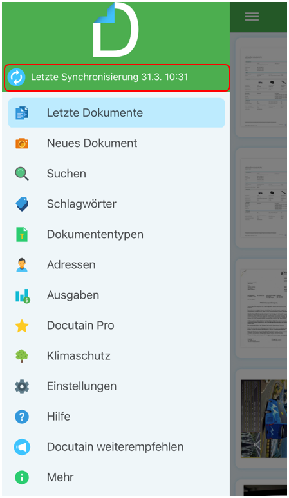Click the magnifying glass Suchen icon
Image resolution: width=289 pixels, height=498 pixels.
point(22,174)
